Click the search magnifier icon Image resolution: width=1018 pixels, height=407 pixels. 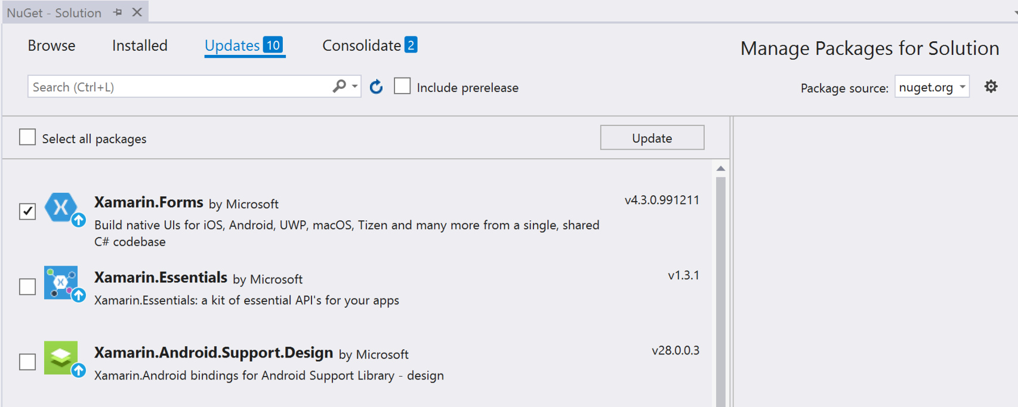coord(339,87)
